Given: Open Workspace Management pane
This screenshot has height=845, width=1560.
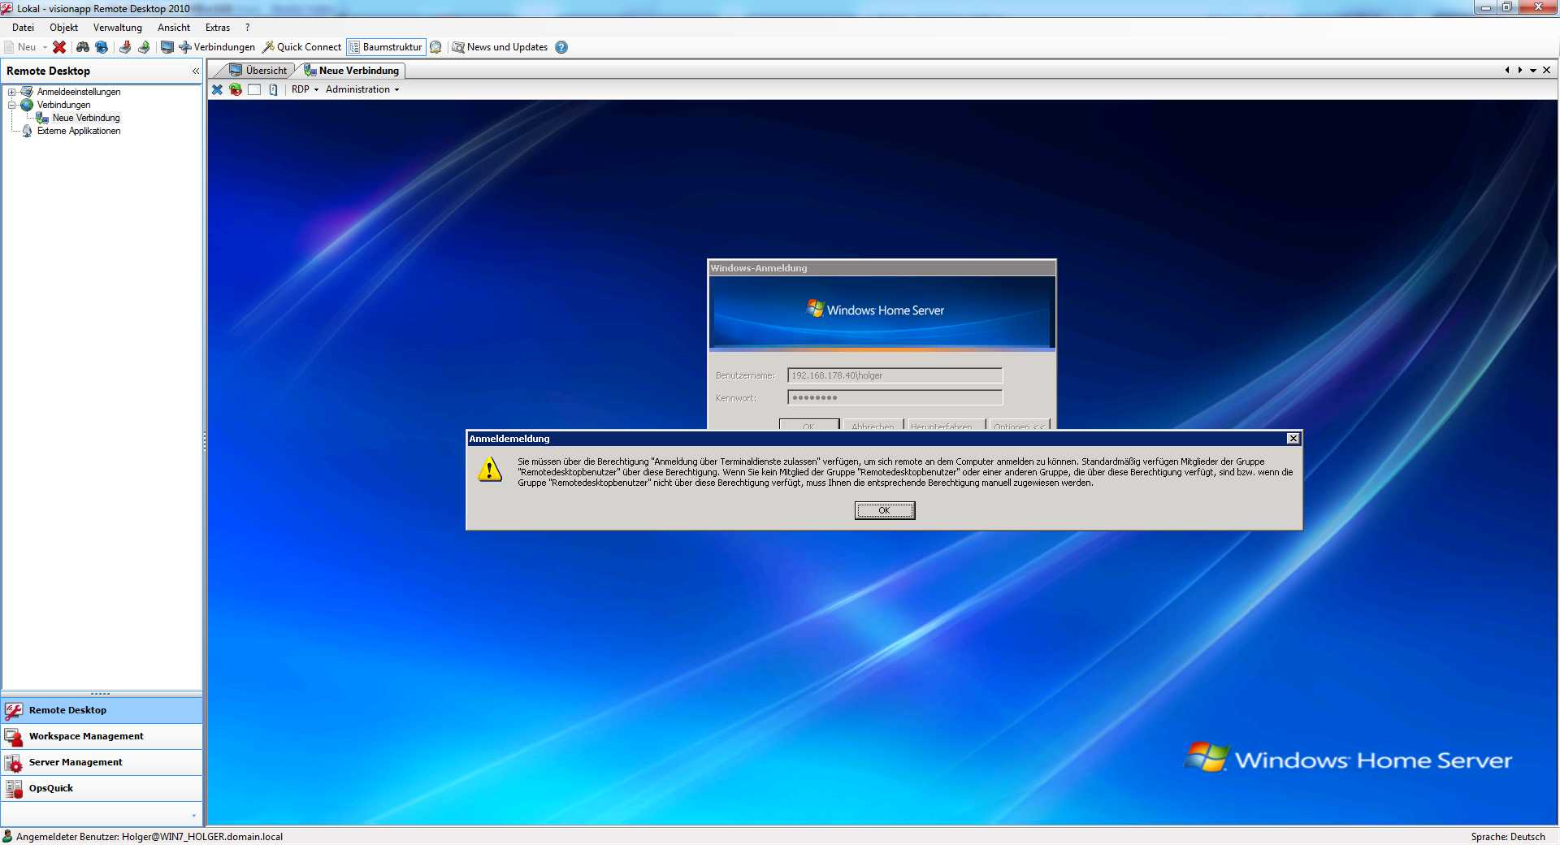Looking at the screenshot, I should pos(102,736).
